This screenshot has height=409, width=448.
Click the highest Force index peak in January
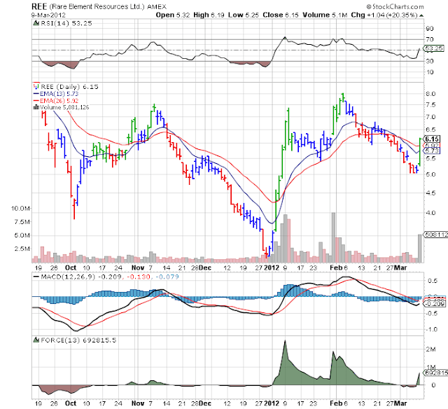coord(285,341)
